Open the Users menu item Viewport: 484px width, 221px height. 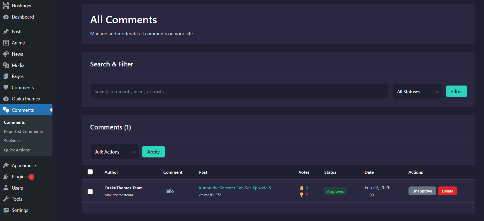(17, 188)
